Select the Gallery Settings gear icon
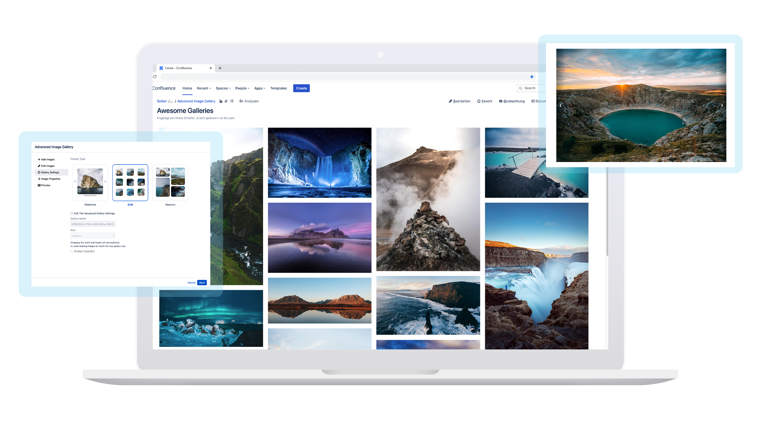 click(x=39, y=172)
